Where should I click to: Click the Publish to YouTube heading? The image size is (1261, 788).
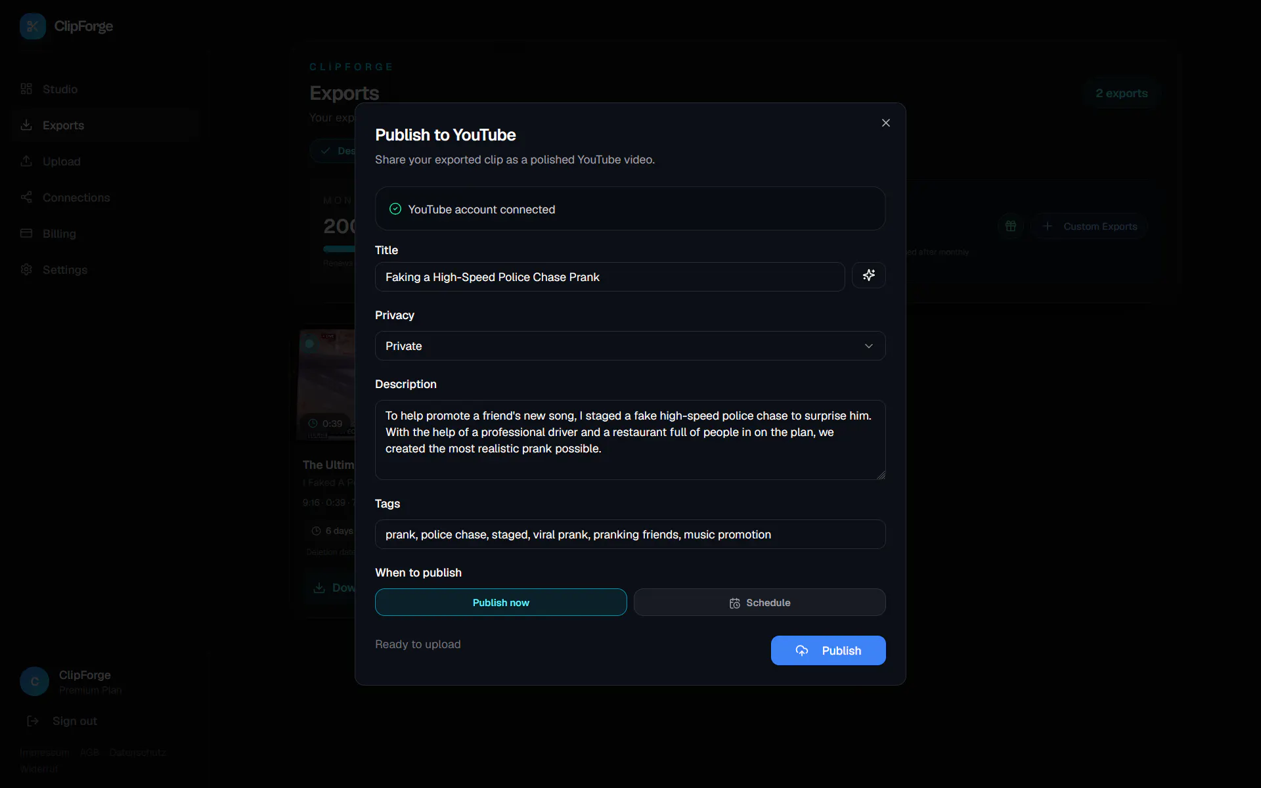pos(445,135)
